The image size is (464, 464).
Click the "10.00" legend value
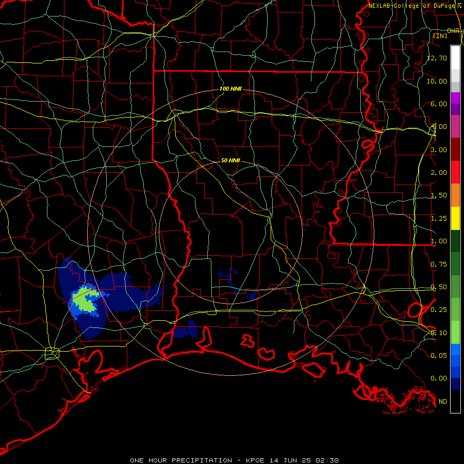(x=437, y=81)
